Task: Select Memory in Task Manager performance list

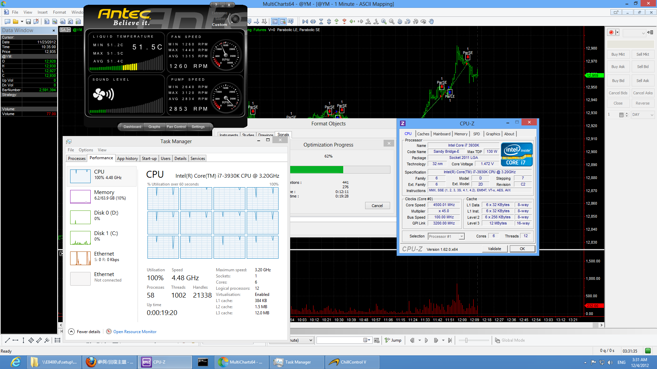Action: 102,196
